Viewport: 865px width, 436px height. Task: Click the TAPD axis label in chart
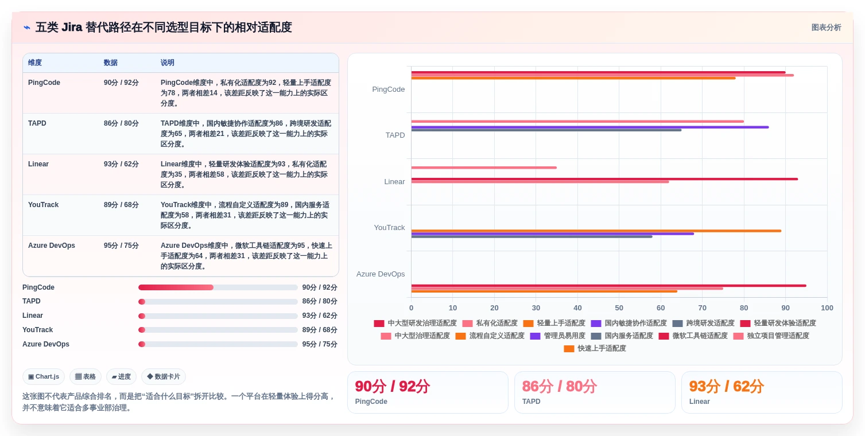395,135
